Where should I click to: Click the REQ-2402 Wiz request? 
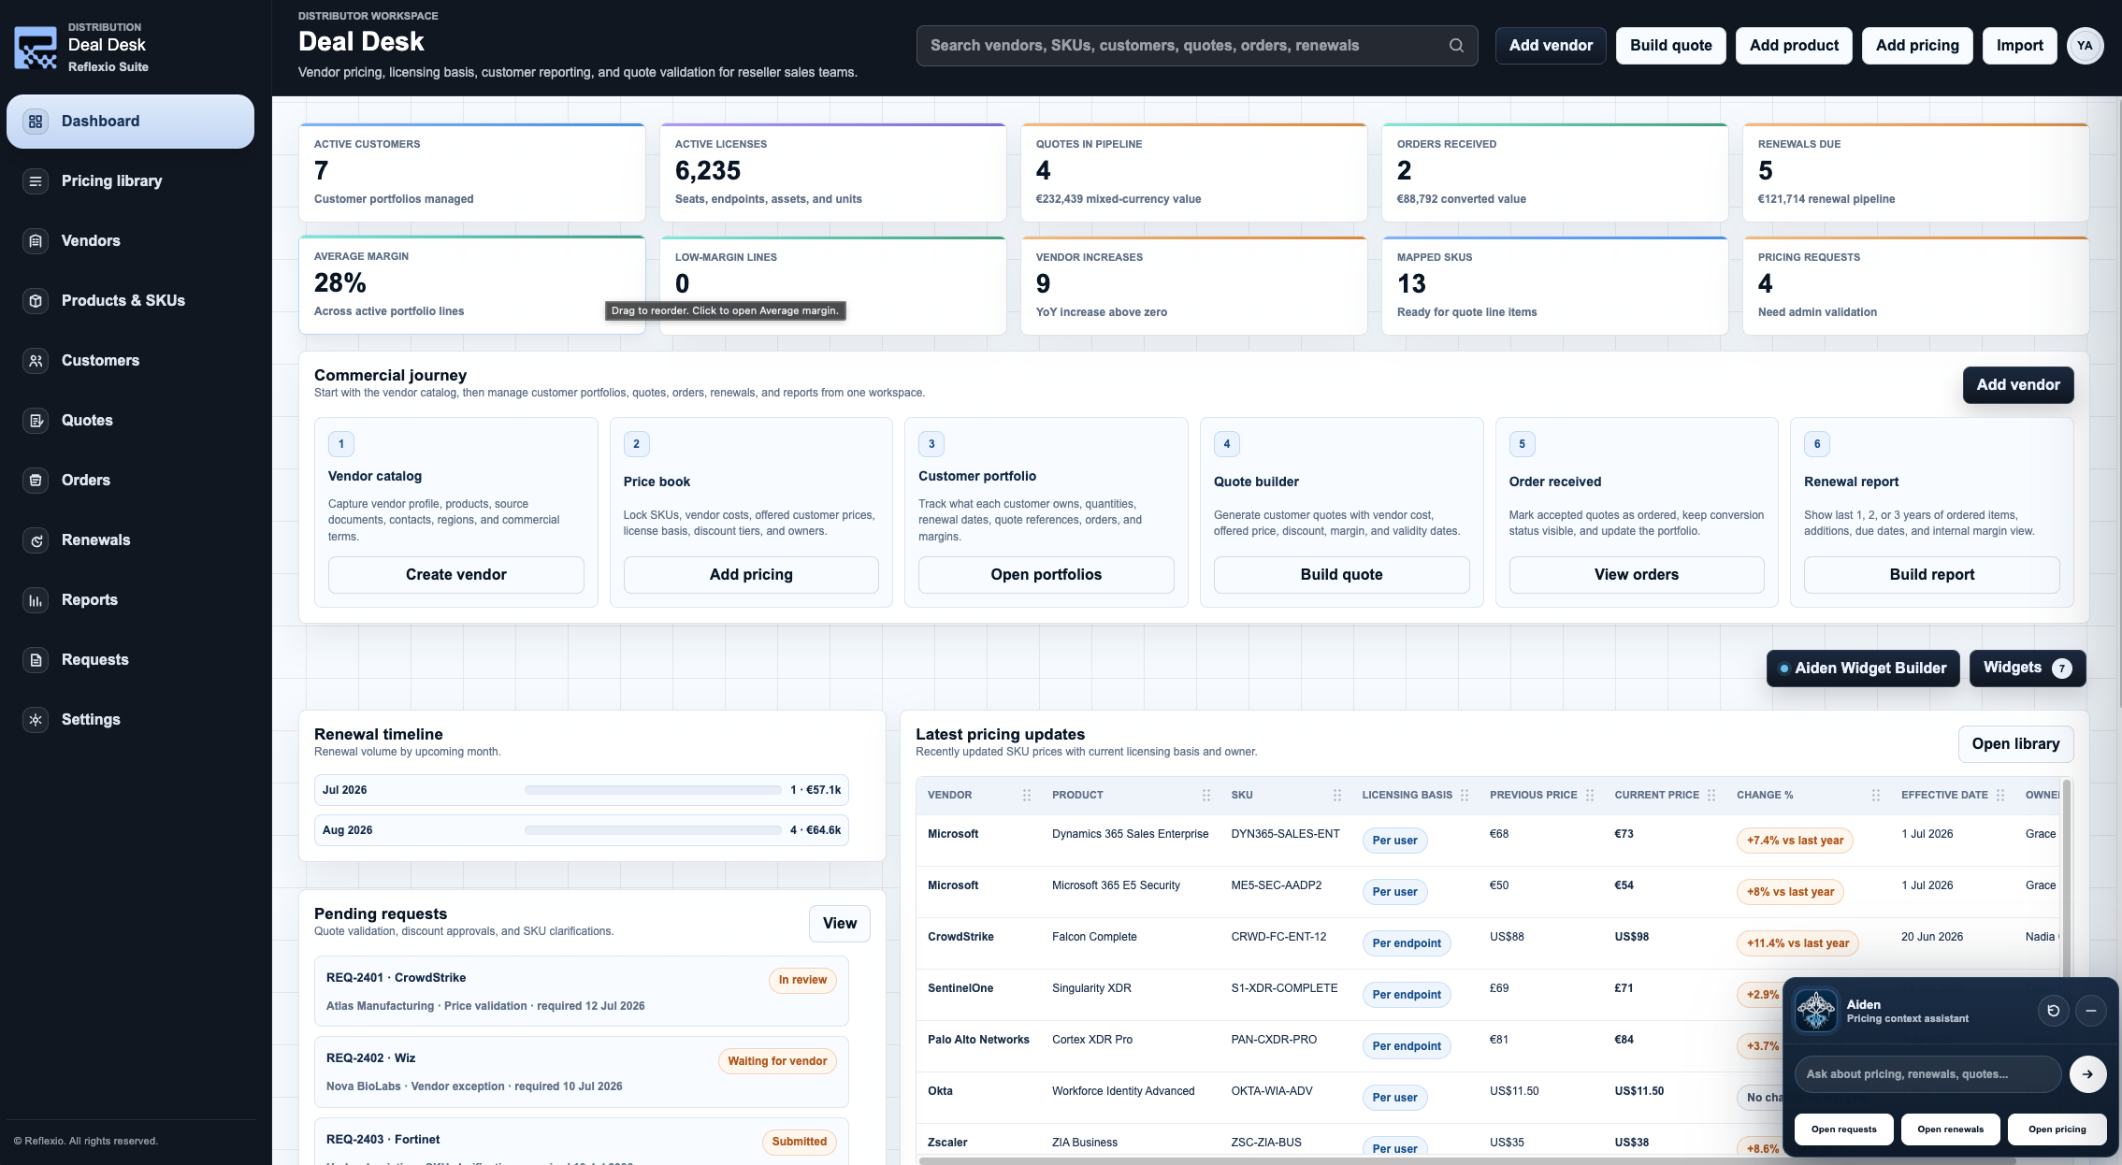581,1072
